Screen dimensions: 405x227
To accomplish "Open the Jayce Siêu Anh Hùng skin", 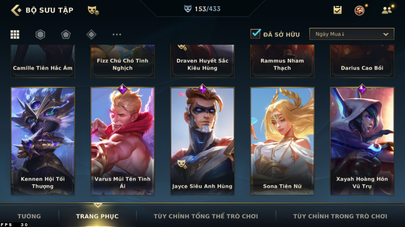I will 202,141.
